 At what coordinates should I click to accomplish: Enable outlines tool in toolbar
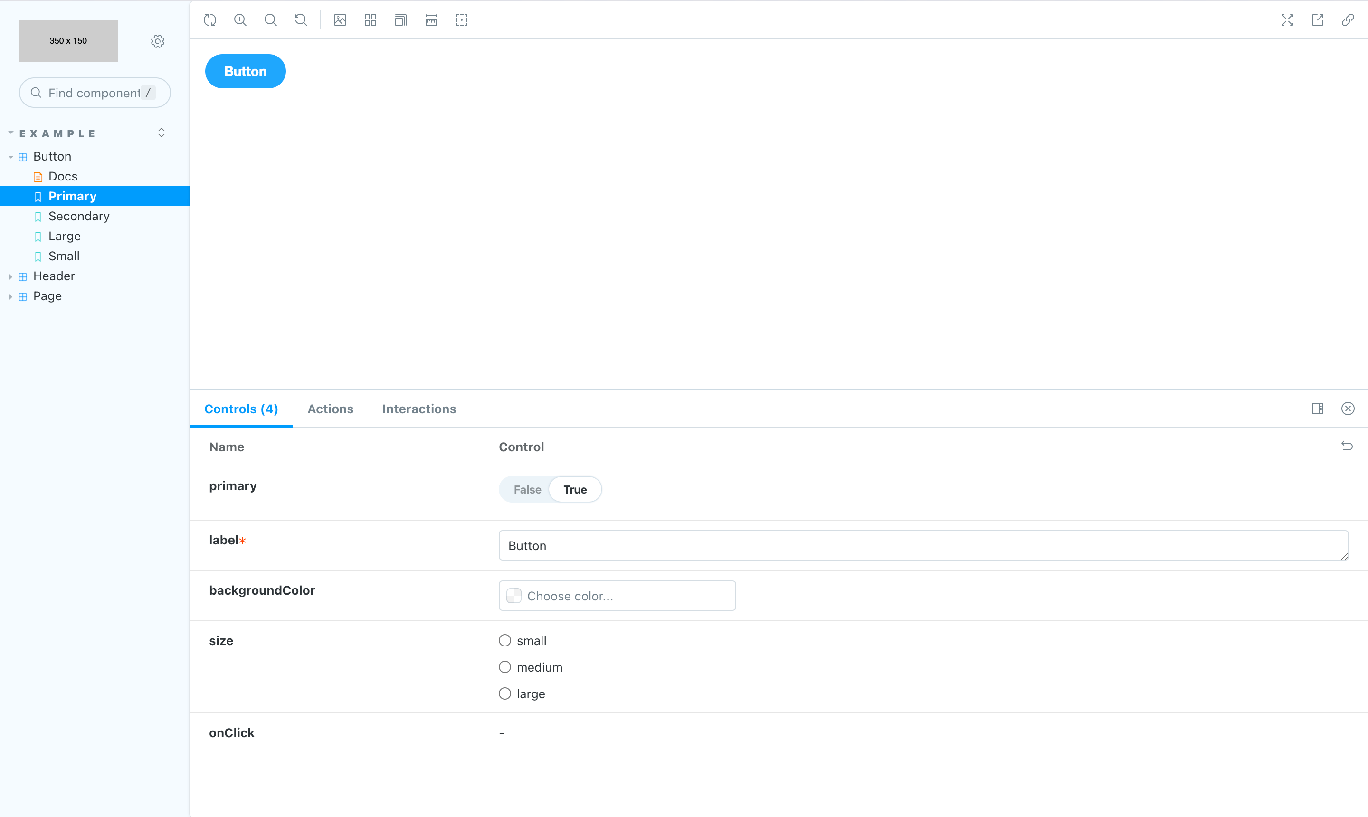tap(461, 20)
